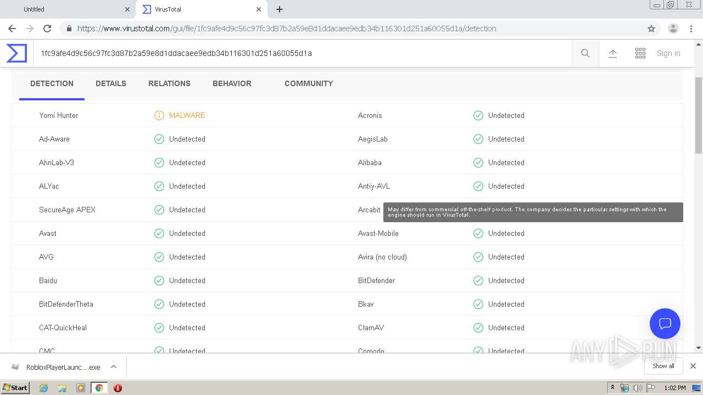Click the Avast-Mobile engine name
This screenshot has width=703, height=395.
(x=378, y=233)
